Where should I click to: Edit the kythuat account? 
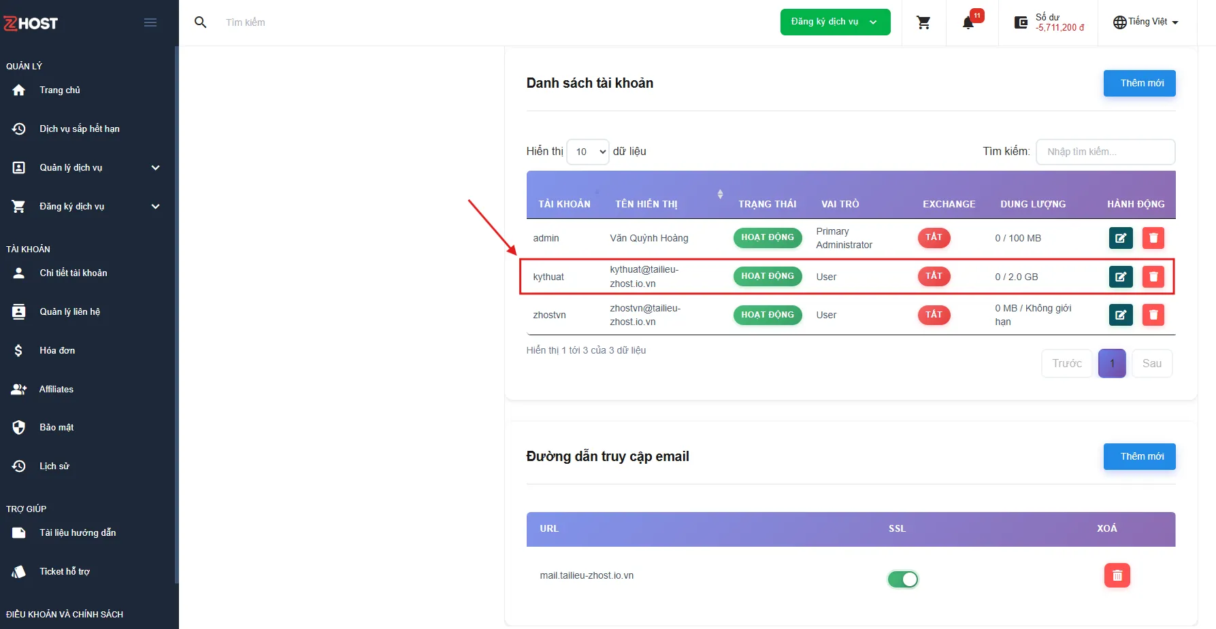pyautogui.click(x=1121, y=277)
